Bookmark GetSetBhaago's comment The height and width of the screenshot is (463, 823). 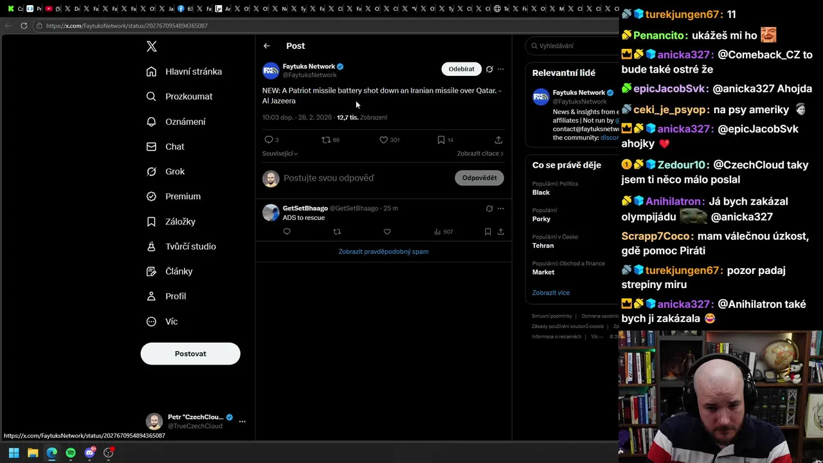pos(488,232)
